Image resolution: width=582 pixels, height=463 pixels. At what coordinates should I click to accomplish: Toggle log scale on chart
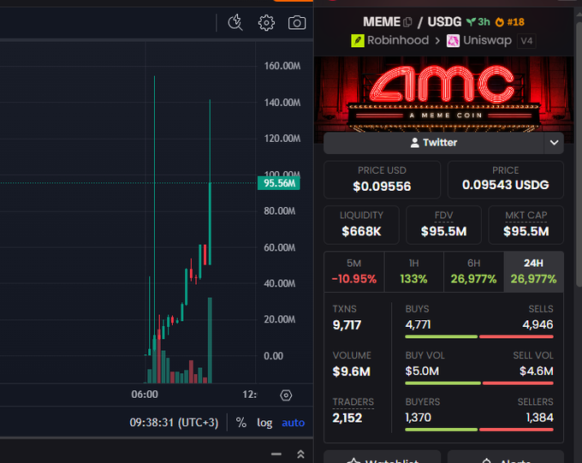[x=264, y=423]
